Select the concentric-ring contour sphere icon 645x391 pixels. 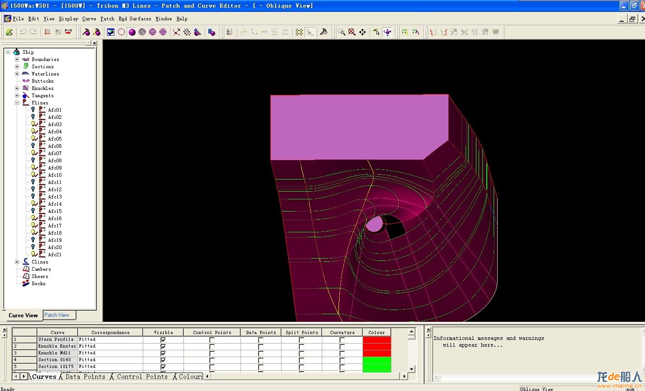pyautogui.click(x=142, y=32)
